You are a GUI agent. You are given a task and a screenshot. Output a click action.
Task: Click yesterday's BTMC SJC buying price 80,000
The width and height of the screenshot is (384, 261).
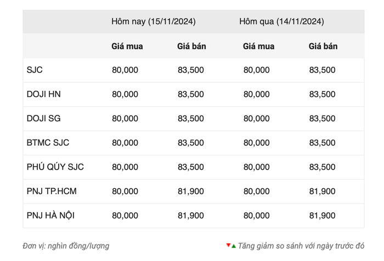coord(256,143)
